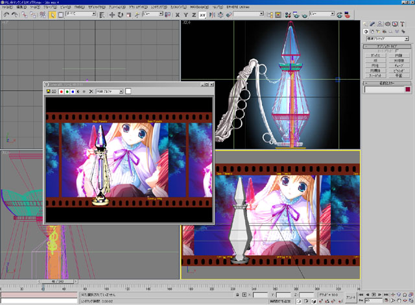415x305 pixels.
Task: Select the Geometry category sphere icon
Action: pyautogui.click(x=366, y=32)
